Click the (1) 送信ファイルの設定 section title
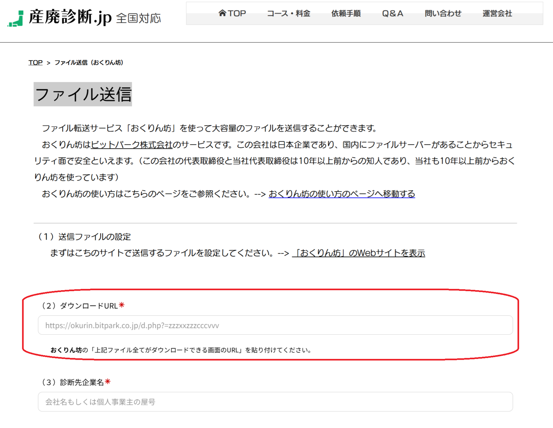 [84, 237]
